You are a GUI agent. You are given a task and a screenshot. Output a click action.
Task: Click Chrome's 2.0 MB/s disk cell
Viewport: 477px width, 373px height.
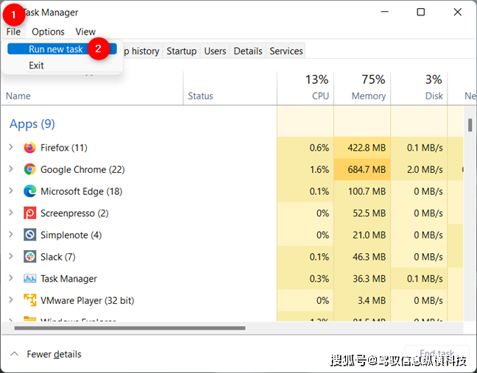click(419, 169)
